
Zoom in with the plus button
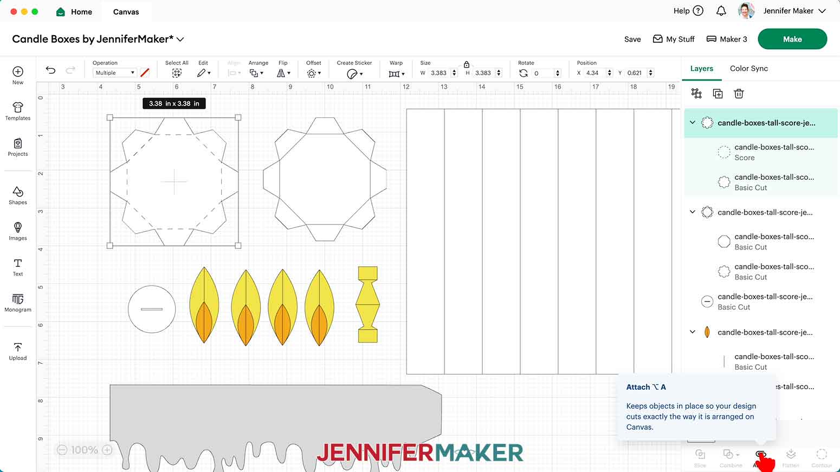[x=107, y=450]
